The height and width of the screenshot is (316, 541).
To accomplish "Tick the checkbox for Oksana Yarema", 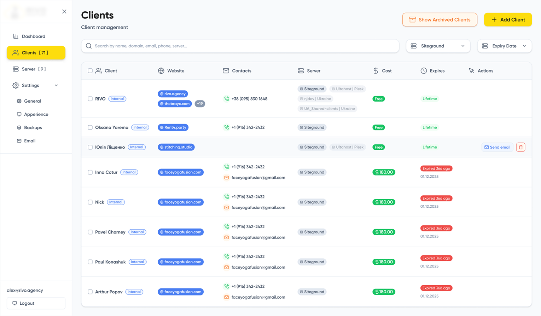I will [90, 127].
